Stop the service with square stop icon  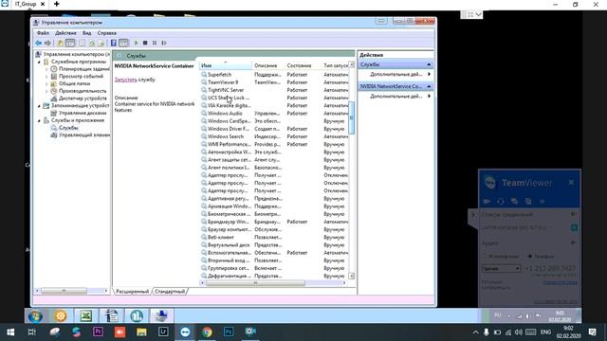tap(145, 43)
